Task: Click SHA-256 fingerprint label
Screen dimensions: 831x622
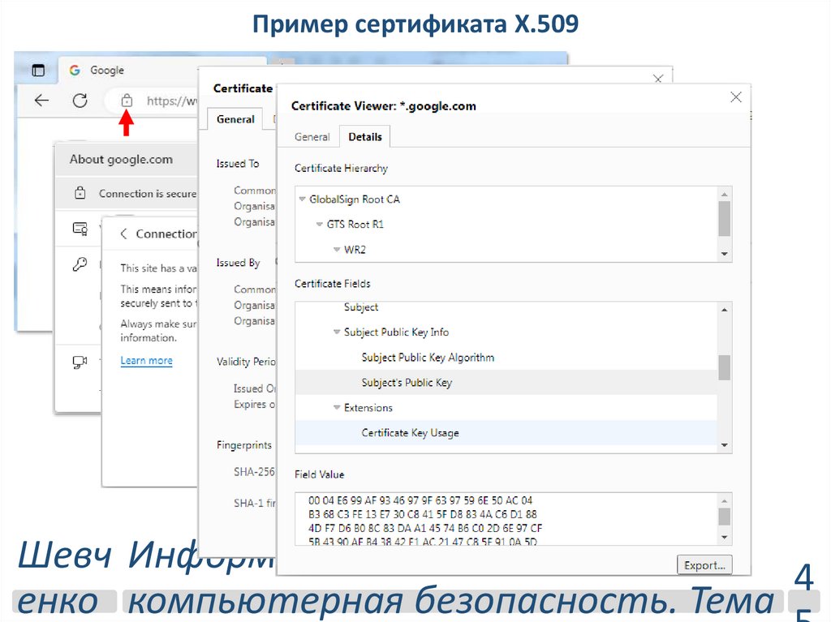Action: coord(254,471)
